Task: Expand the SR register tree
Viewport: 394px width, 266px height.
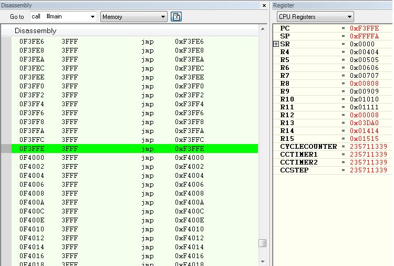Action: pyautogui.click(x=276, y=44)
